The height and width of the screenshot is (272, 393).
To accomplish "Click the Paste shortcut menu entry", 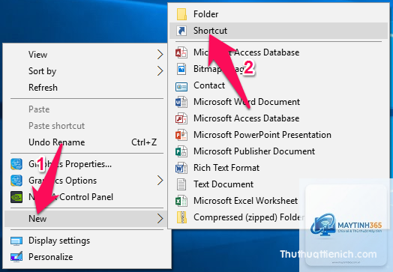I will point(57,126).
